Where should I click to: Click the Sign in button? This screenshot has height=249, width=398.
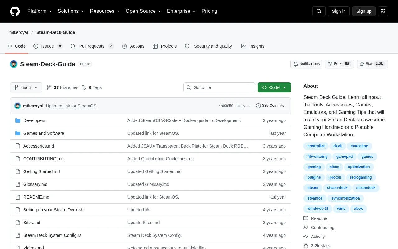click(x=339, y=11)
